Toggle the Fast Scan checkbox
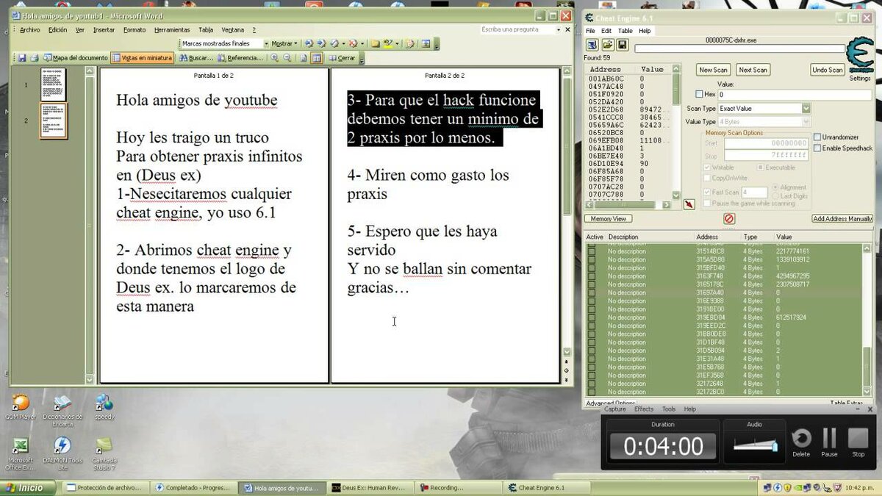The image size is (882, 496). pos(707,192)
